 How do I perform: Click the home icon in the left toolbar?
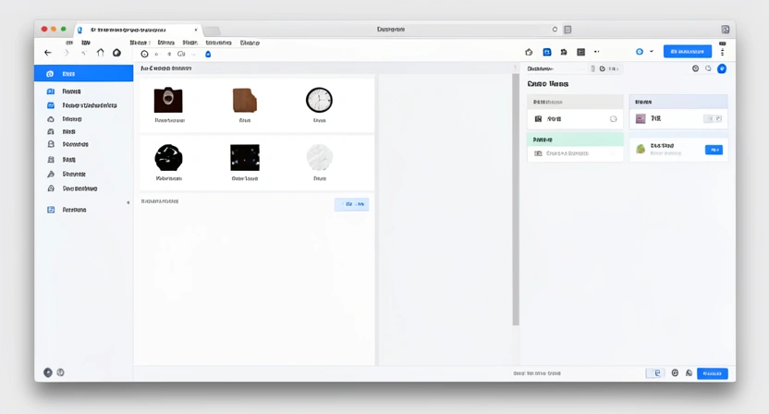(x=100, y=54)
